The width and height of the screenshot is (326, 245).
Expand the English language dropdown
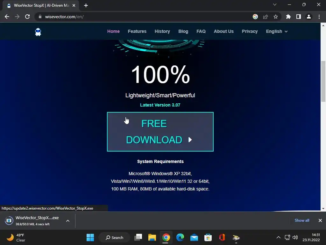(277, 32)
